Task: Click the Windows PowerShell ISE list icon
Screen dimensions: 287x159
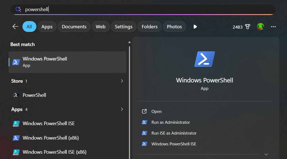Action: click(x=16, y=124)
